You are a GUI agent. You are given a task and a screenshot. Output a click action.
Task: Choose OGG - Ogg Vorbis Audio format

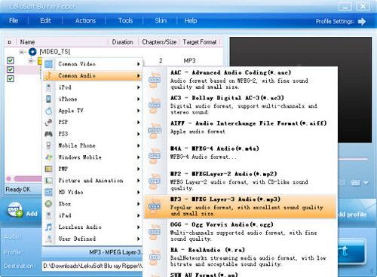coord(240,232)
